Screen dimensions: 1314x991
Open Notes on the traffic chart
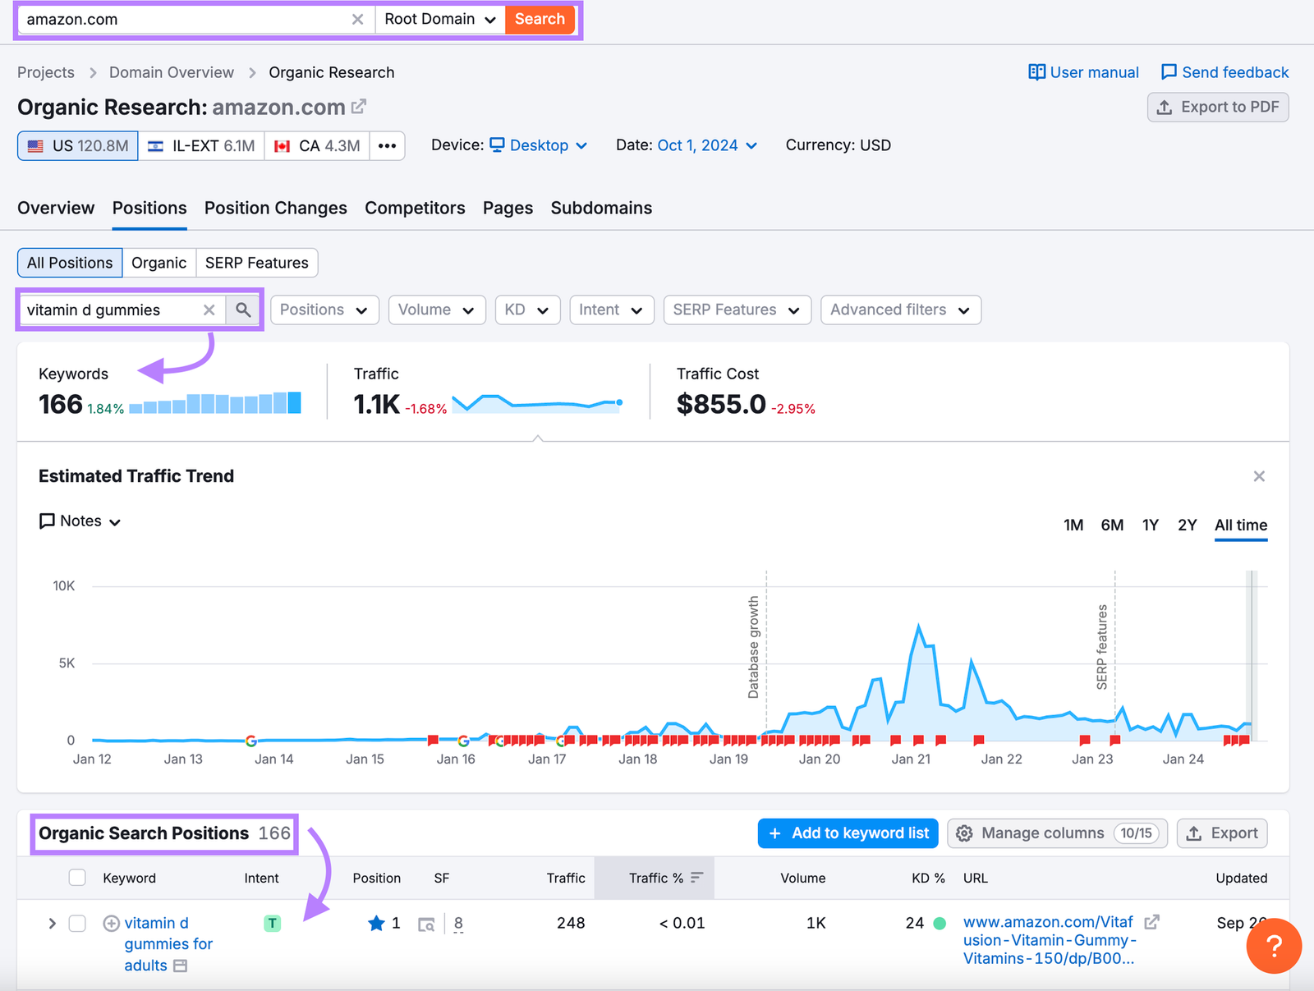(79, 521)
